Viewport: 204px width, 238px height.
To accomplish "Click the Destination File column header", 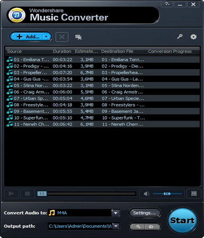I will point(117,51).
